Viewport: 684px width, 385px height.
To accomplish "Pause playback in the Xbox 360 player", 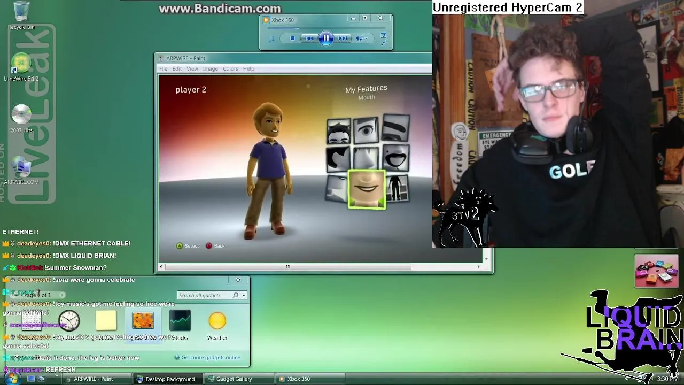I will coord(326,38).
